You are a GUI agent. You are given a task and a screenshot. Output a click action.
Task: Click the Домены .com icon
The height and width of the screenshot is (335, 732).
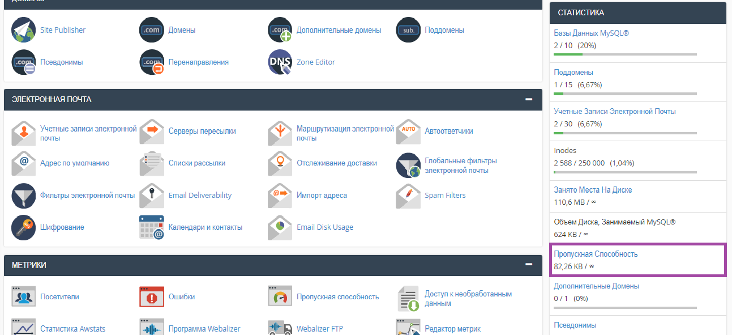[152, 30]
